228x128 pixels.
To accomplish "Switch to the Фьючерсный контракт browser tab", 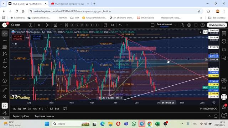I will [70, 4].
